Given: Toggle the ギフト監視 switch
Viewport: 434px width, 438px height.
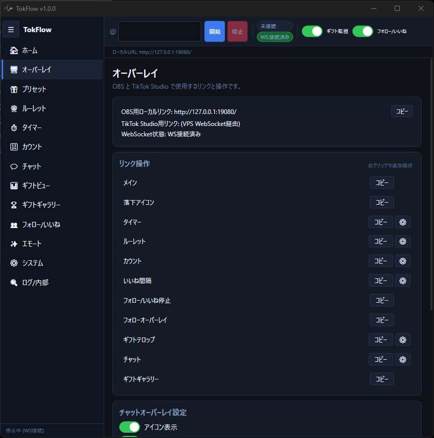Looking at the screenshot, I should coord(312,31).
